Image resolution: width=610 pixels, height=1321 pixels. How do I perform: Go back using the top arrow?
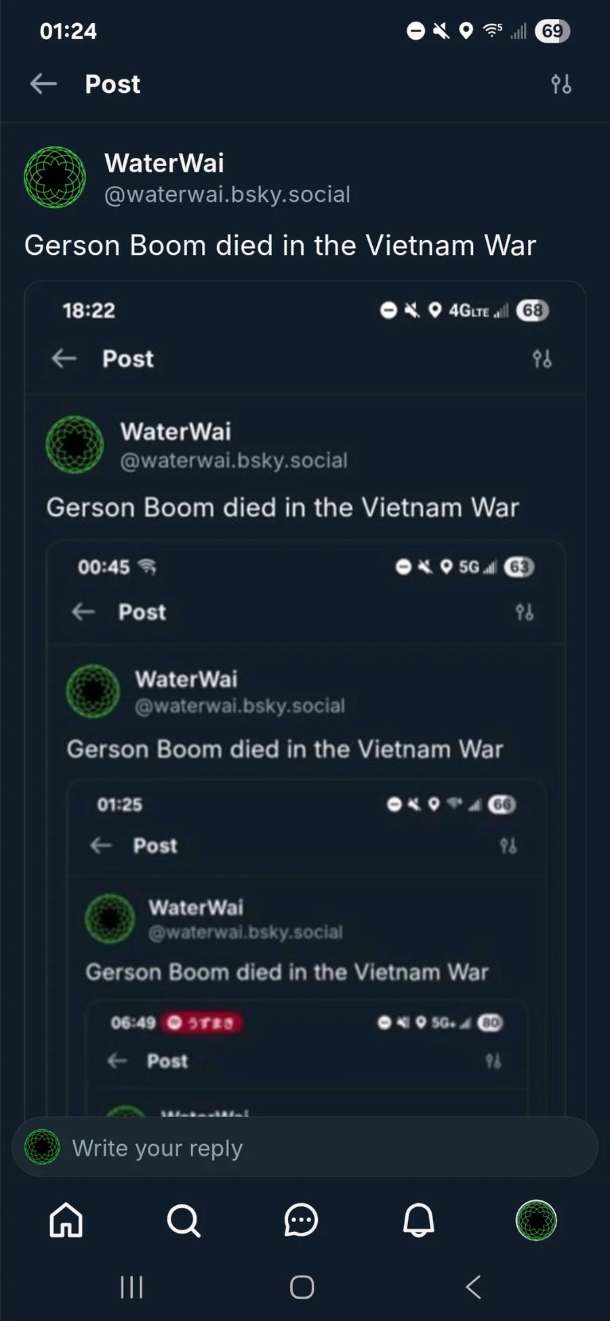coord(43,84)
